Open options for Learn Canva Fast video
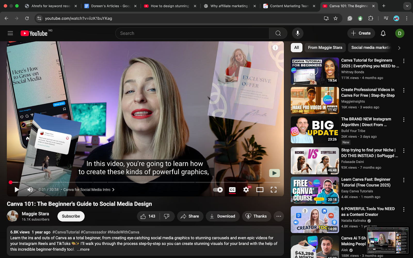 (404, 180)
